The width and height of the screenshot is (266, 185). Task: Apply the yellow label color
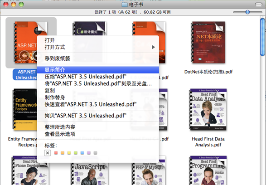(69, 153)
